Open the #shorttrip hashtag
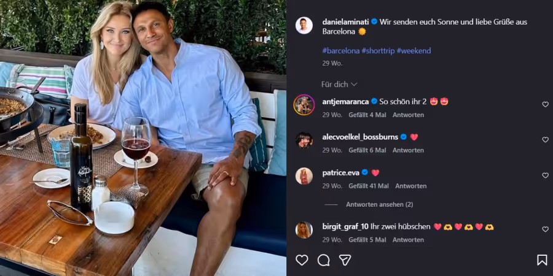This screenshot has height=276, width=553. 378,50
